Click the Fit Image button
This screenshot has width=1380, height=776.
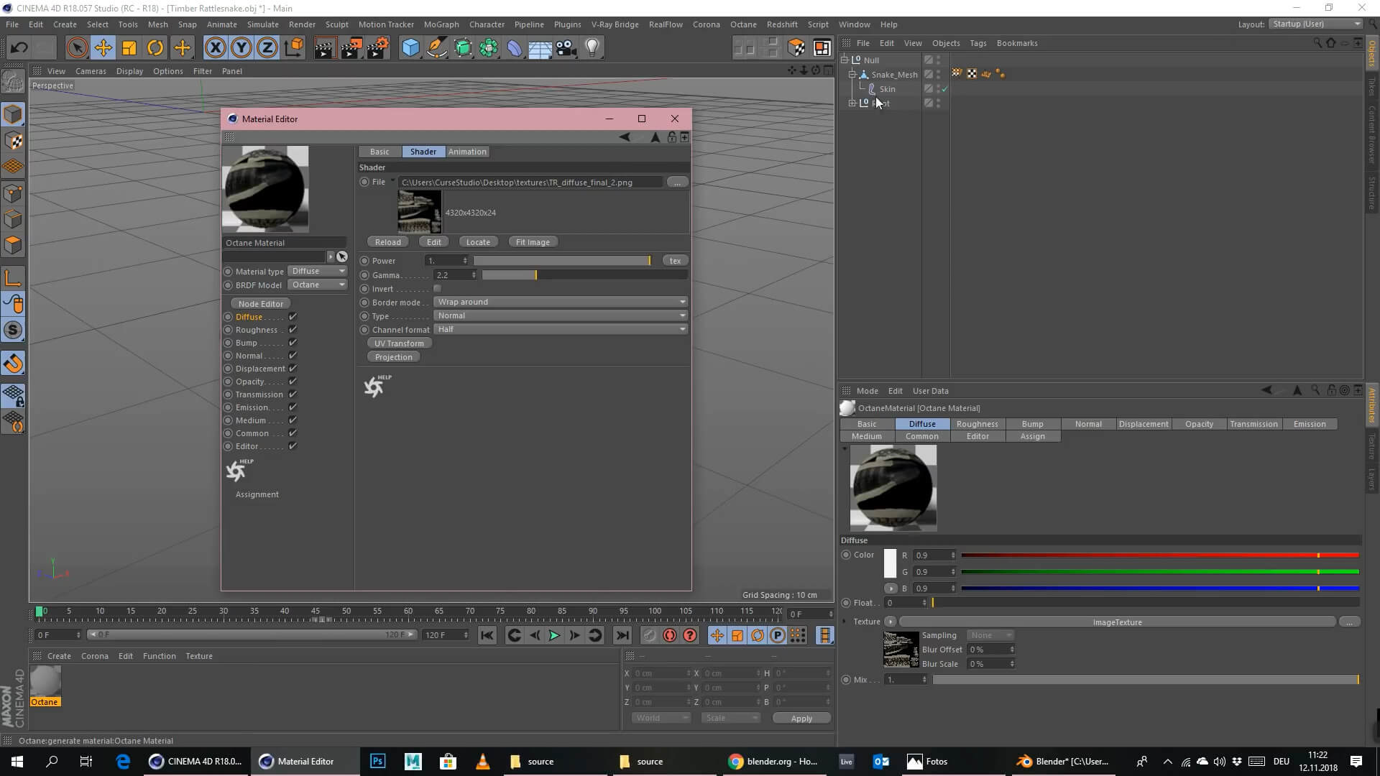click(x=533, y=242)
